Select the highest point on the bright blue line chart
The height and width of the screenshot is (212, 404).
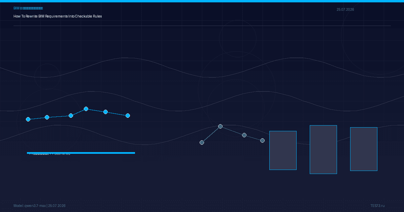[x=86, y=109]
